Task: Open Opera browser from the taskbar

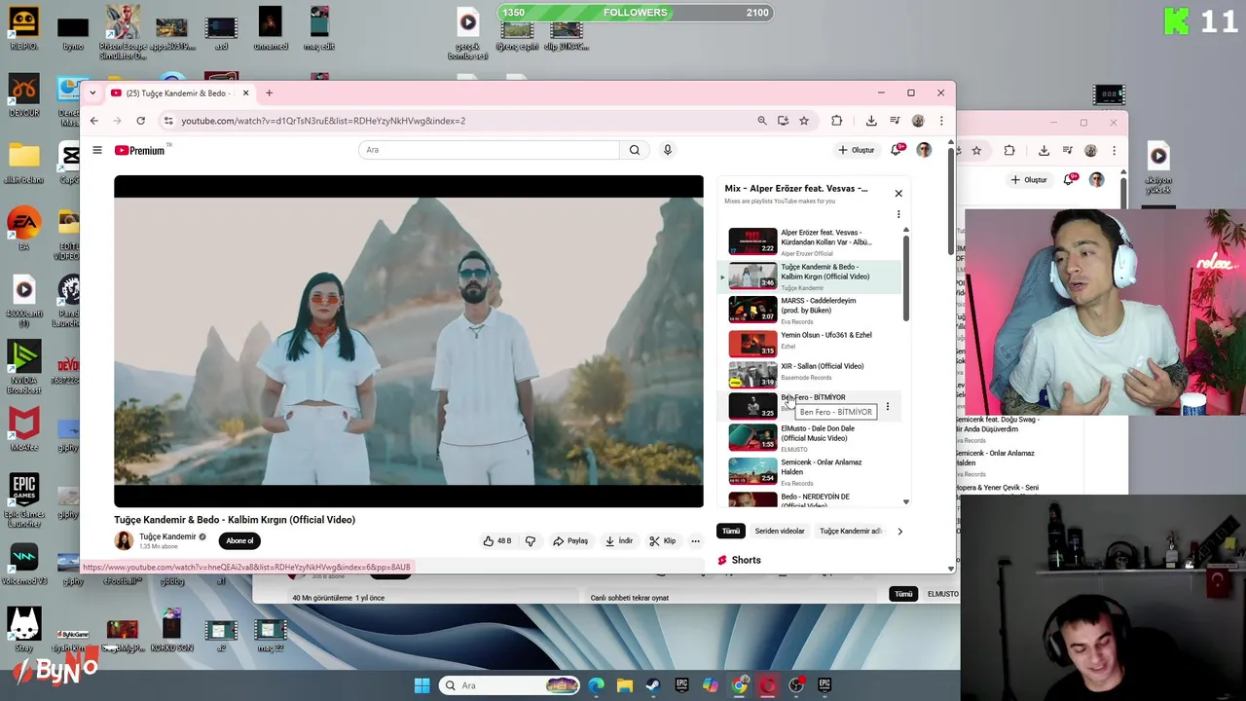Action: [x=768, y=685]
